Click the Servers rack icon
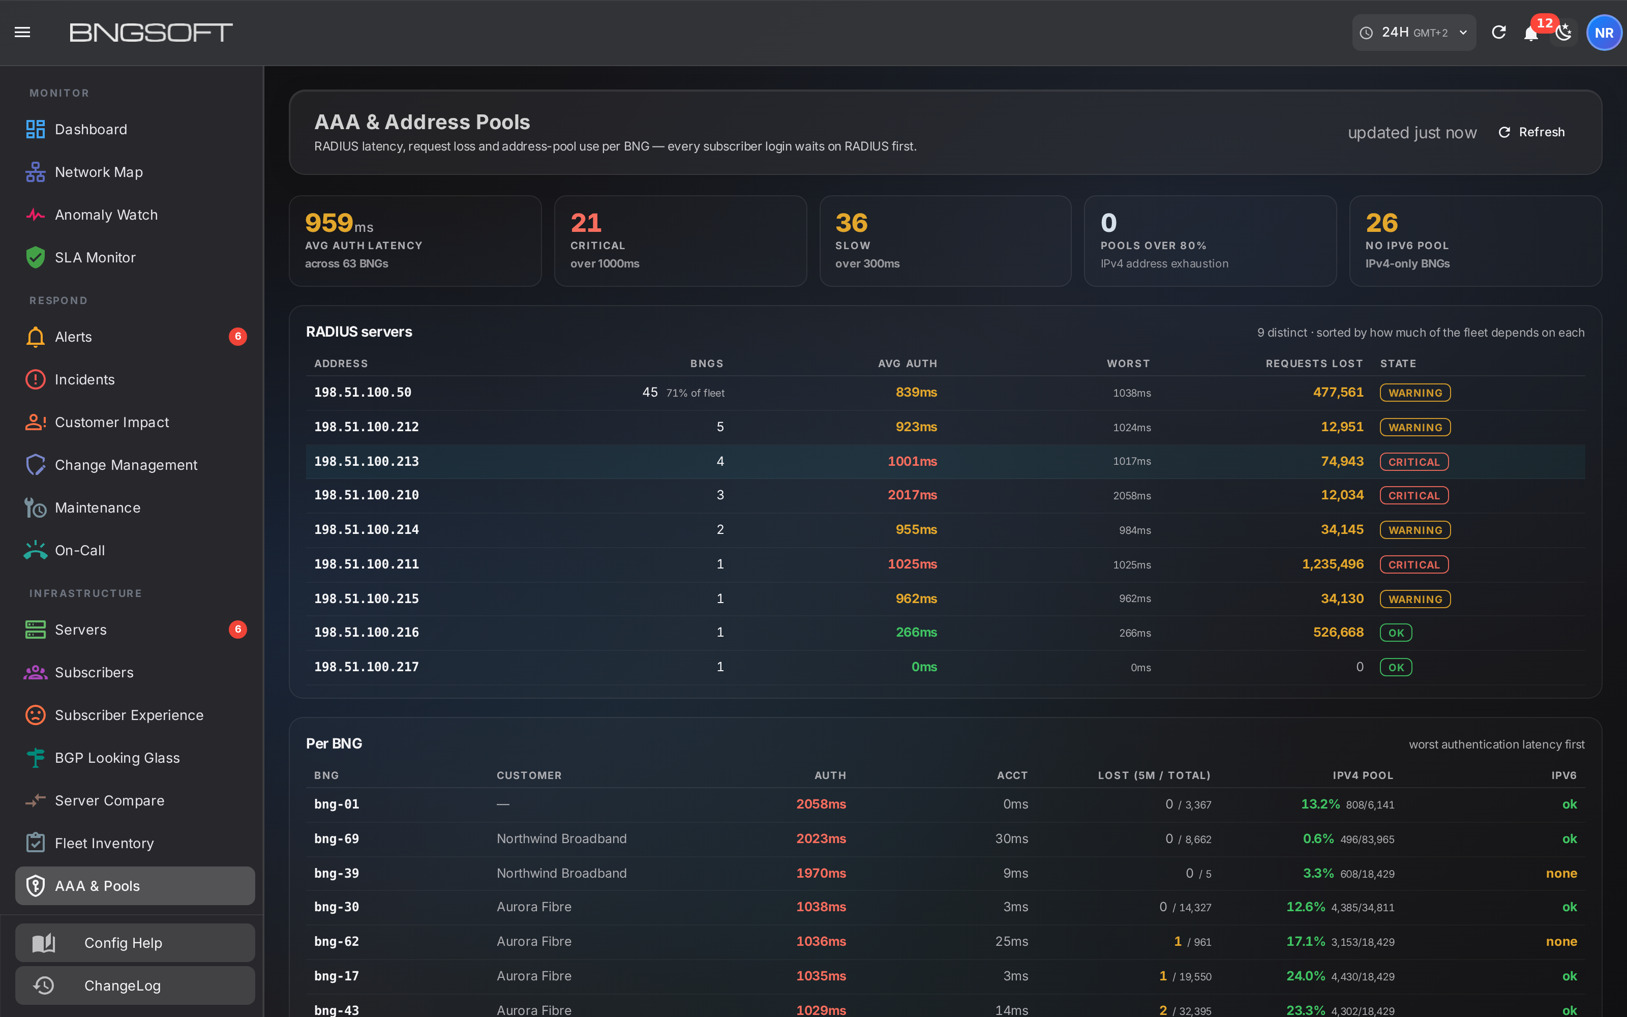This screenshot has height=1017, width=1627. [35, 630]
